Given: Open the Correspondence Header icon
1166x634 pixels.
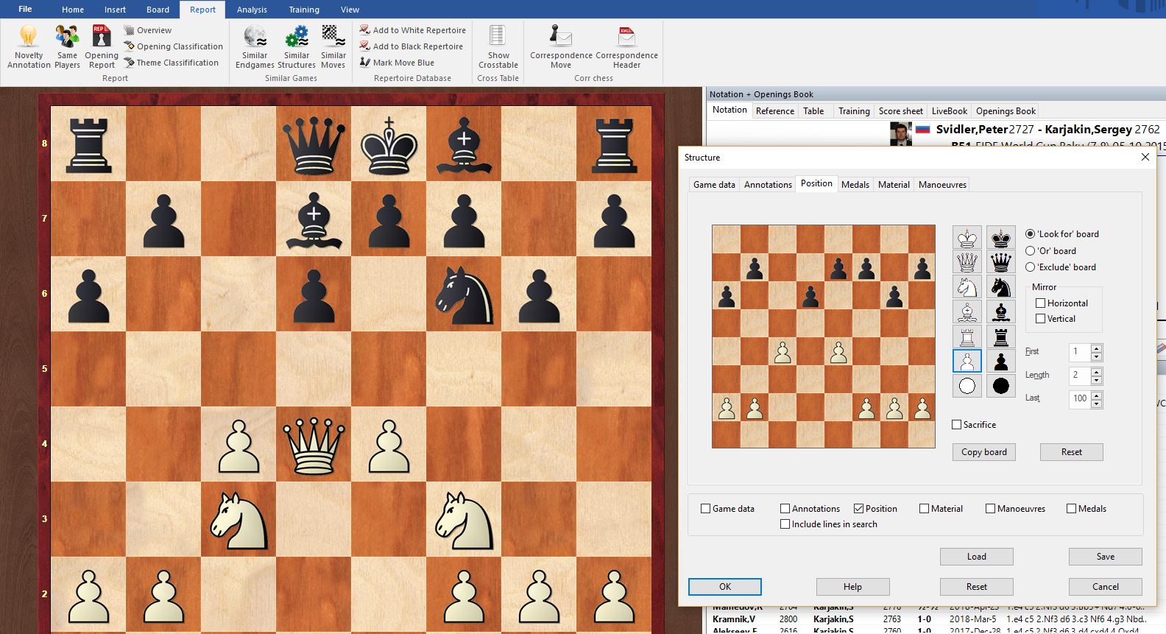Looking at the screenshot, I should [626, 46].
